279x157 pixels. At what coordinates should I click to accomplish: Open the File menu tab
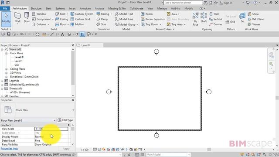coord(5,8)
